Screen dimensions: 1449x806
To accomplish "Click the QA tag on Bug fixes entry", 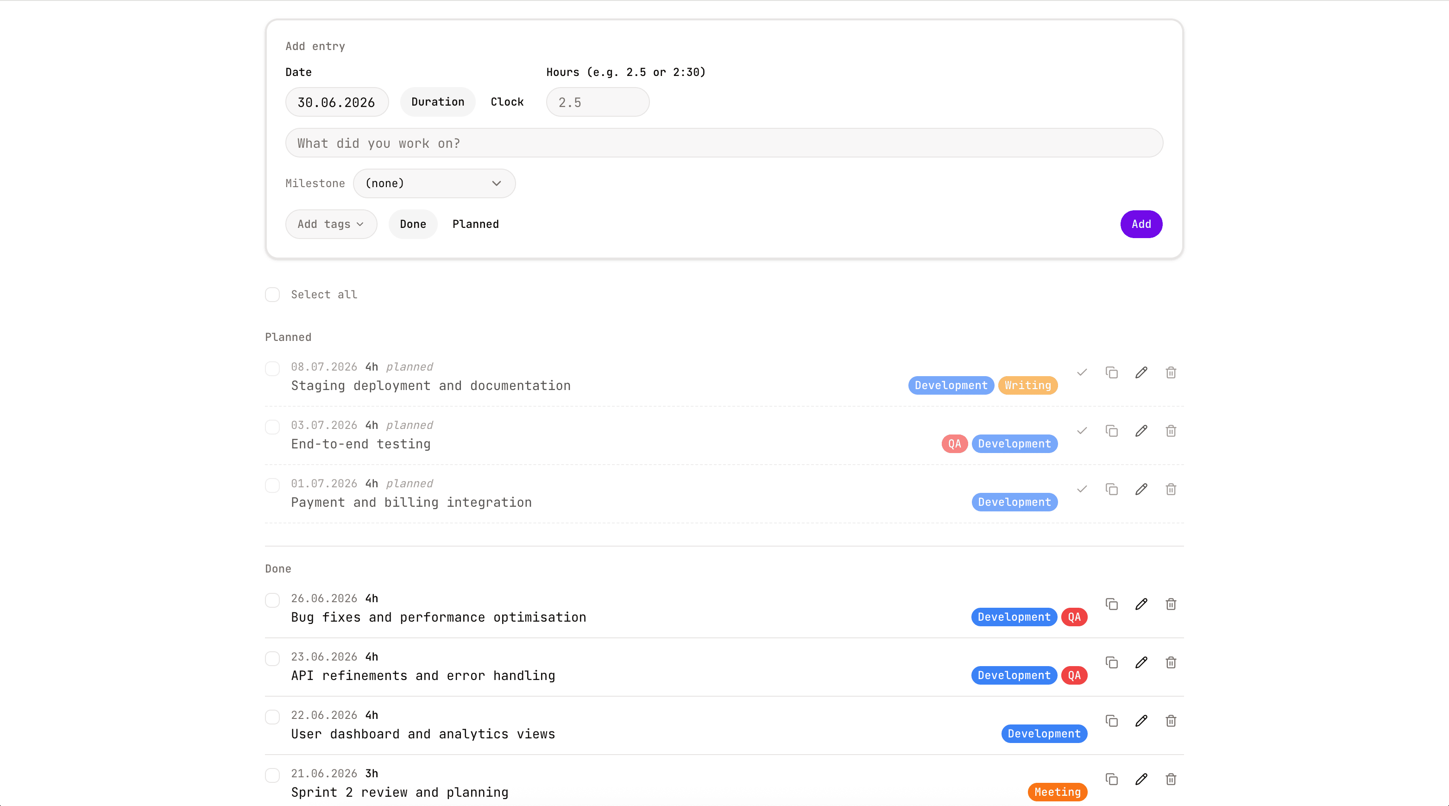I will tap(1074, 617).
